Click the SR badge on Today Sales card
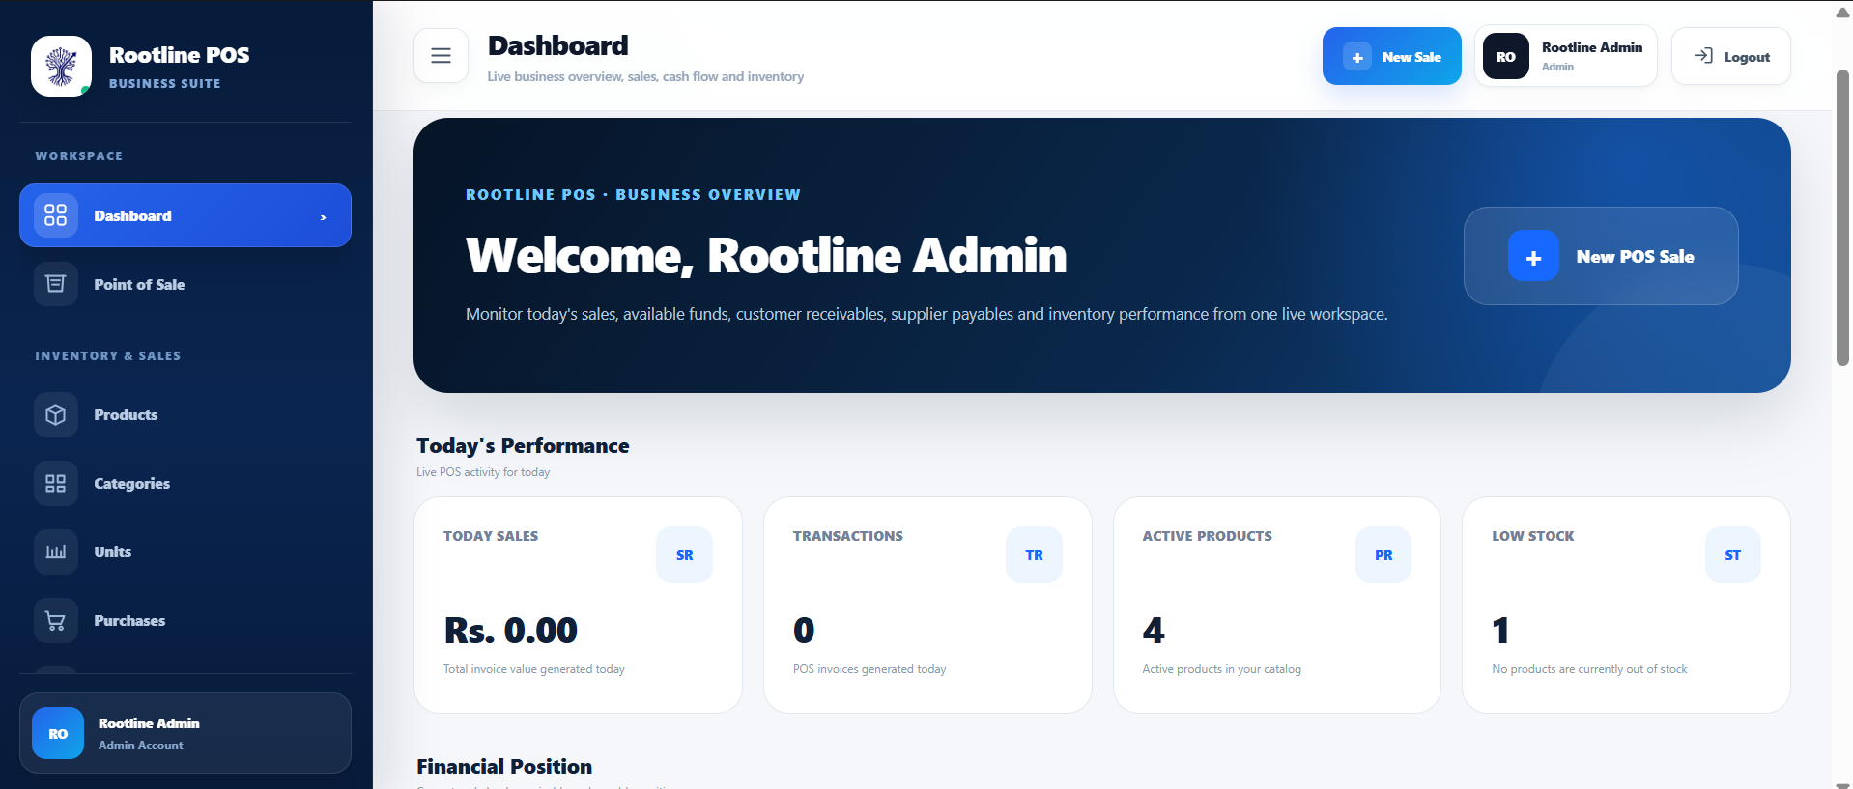This screenshot has height=789, width=1853. click(x=684, y=555)
